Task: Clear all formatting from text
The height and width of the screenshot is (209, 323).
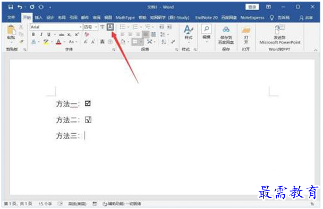Action: [87, 34]
